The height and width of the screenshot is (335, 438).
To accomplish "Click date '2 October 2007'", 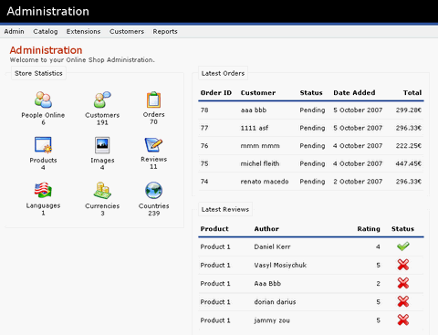I will (x=358, y=182).
